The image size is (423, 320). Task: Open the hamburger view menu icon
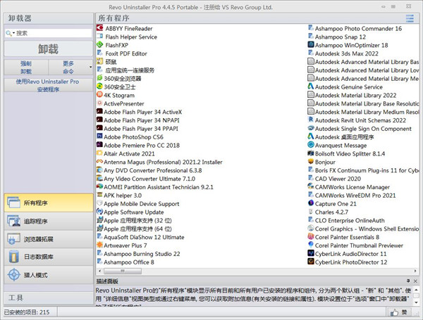410,18
